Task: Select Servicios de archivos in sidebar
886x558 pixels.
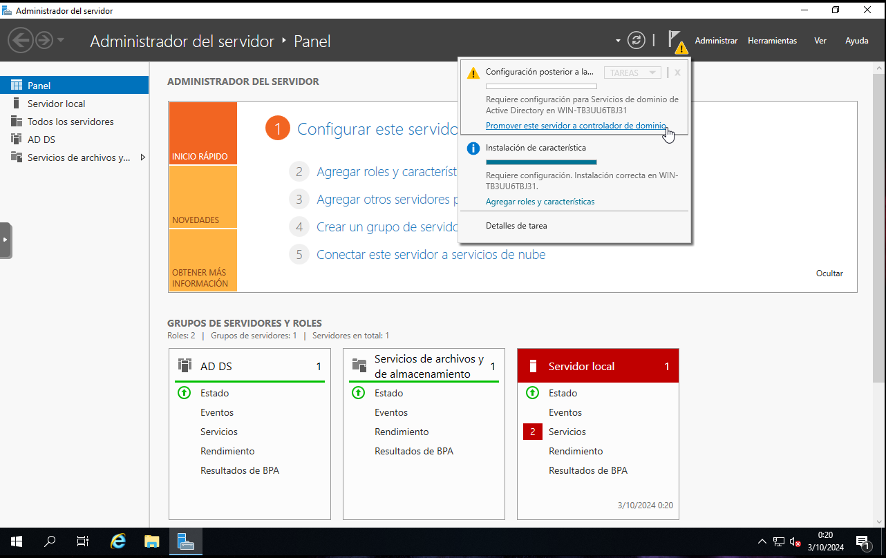Action: tap(75, 157)
